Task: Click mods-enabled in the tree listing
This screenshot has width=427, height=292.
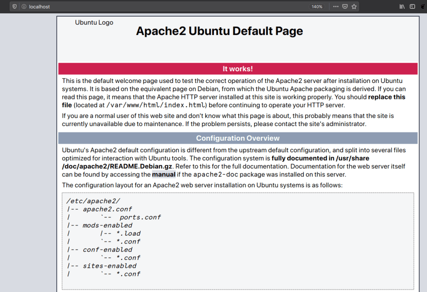Action: tap(107, 226)
